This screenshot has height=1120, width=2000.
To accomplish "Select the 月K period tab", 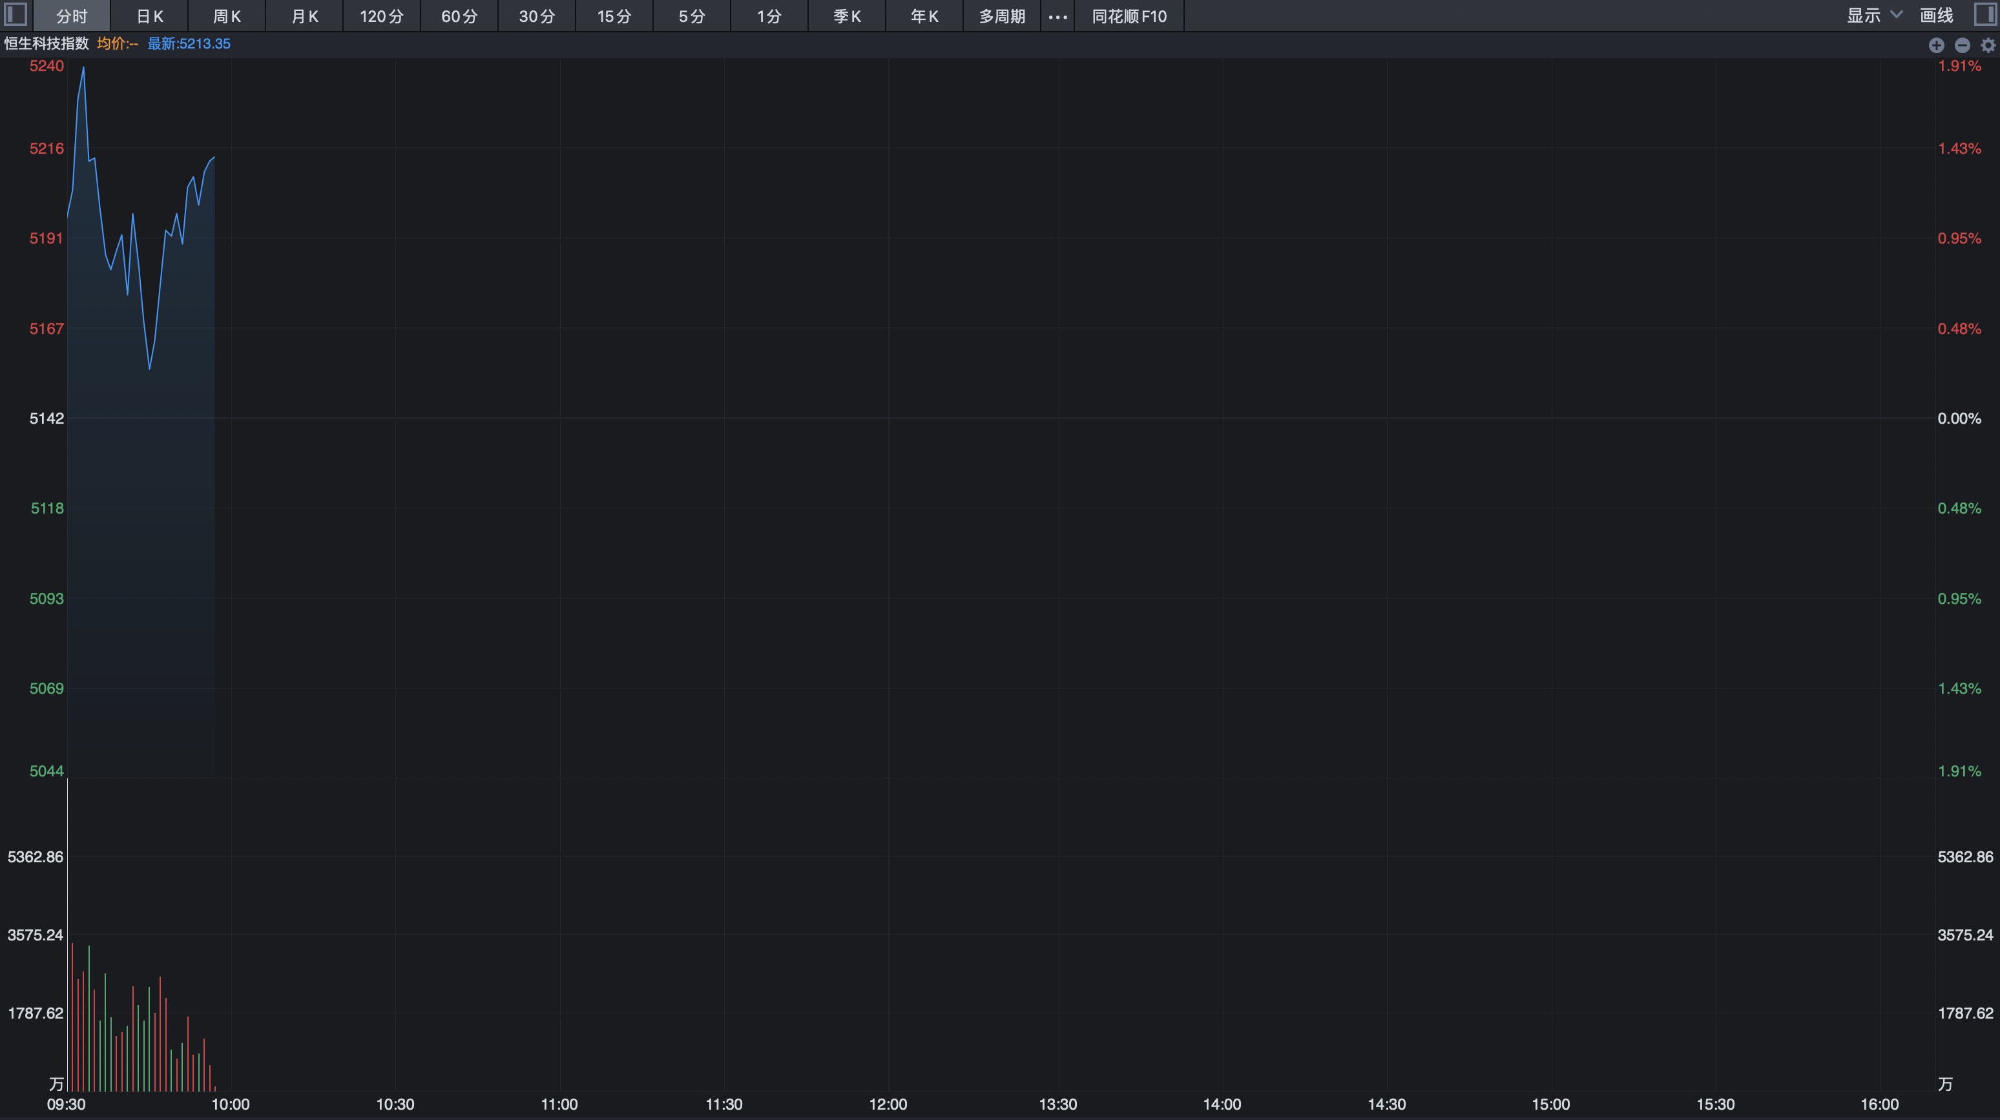I will [x=304, y=16].
